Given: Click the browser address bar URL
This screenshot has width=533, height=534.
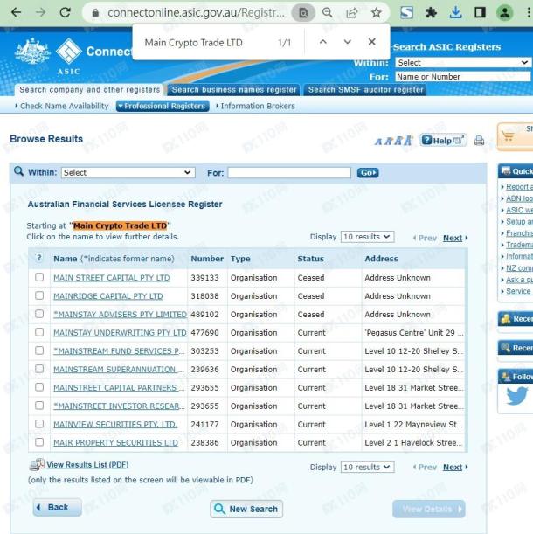Looking at the screenshot, I should click(196, 13).
